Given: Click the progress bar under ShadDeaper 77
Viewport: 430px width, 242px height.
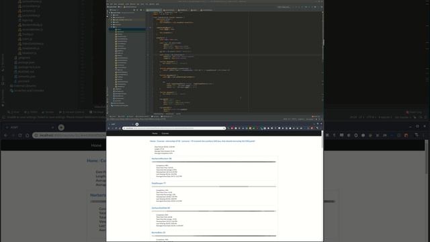Looking at the screenshot, I should click(214, 187).
